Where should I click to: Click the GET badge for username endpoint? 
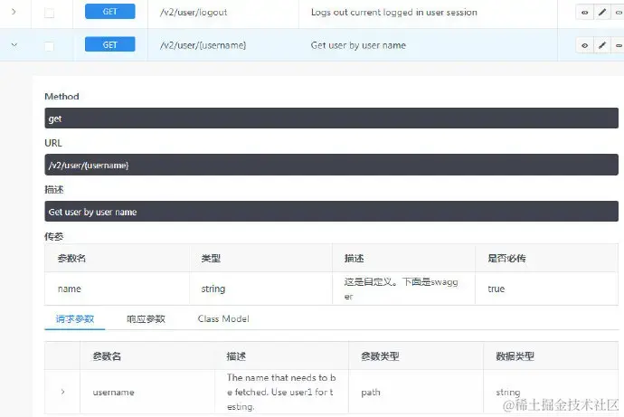click(x=109, y=44)
